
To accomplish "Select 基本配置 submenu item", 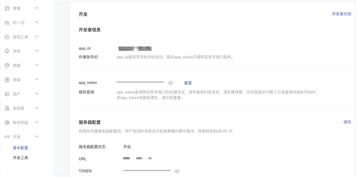I will (20, 148).
